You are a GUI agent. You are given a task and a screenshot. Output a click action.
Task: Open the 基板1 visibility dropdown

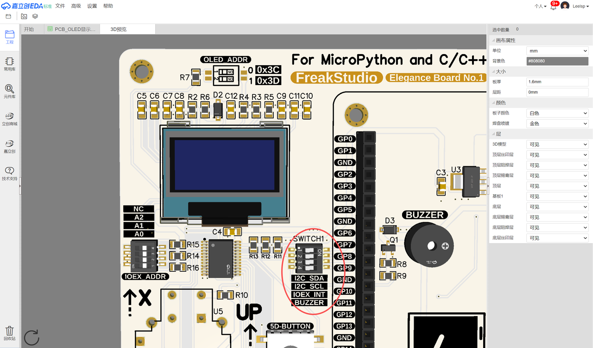click(557, 196)
